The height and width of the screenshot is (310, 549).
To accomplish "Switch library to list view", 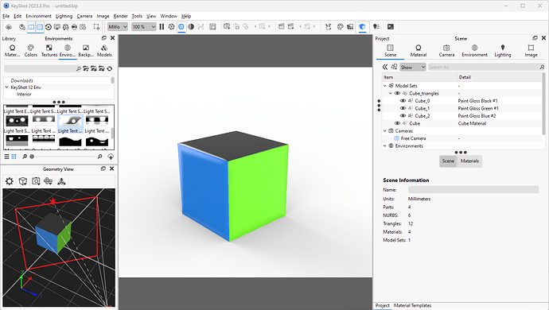I will tap(6, 157).
